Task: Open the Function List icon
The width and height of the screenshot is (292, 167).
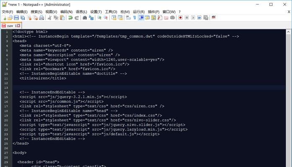Action: (160, 18)
